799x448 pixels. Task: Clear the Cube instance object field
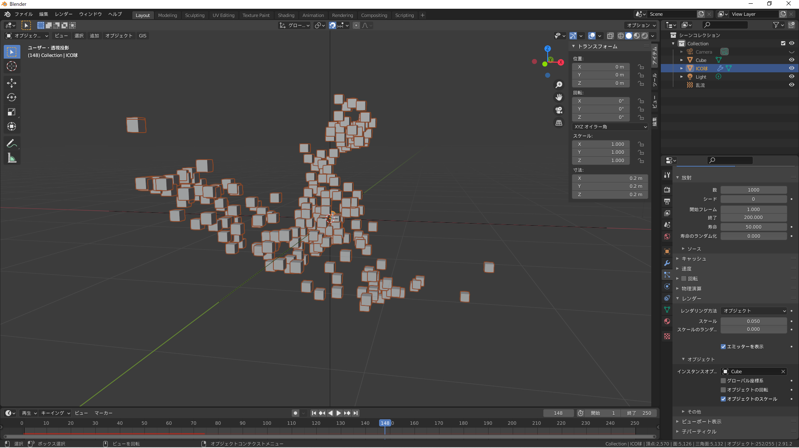pyautogui.click(x=783, y=372)
